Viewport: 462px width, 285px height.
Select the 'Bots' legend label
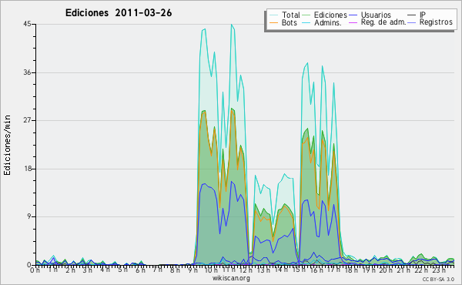coord(289,22)
